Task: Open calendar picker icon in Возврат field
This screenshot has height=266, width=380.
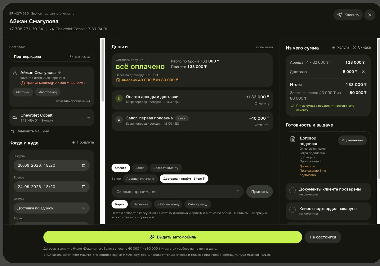Action: (83, 187)
